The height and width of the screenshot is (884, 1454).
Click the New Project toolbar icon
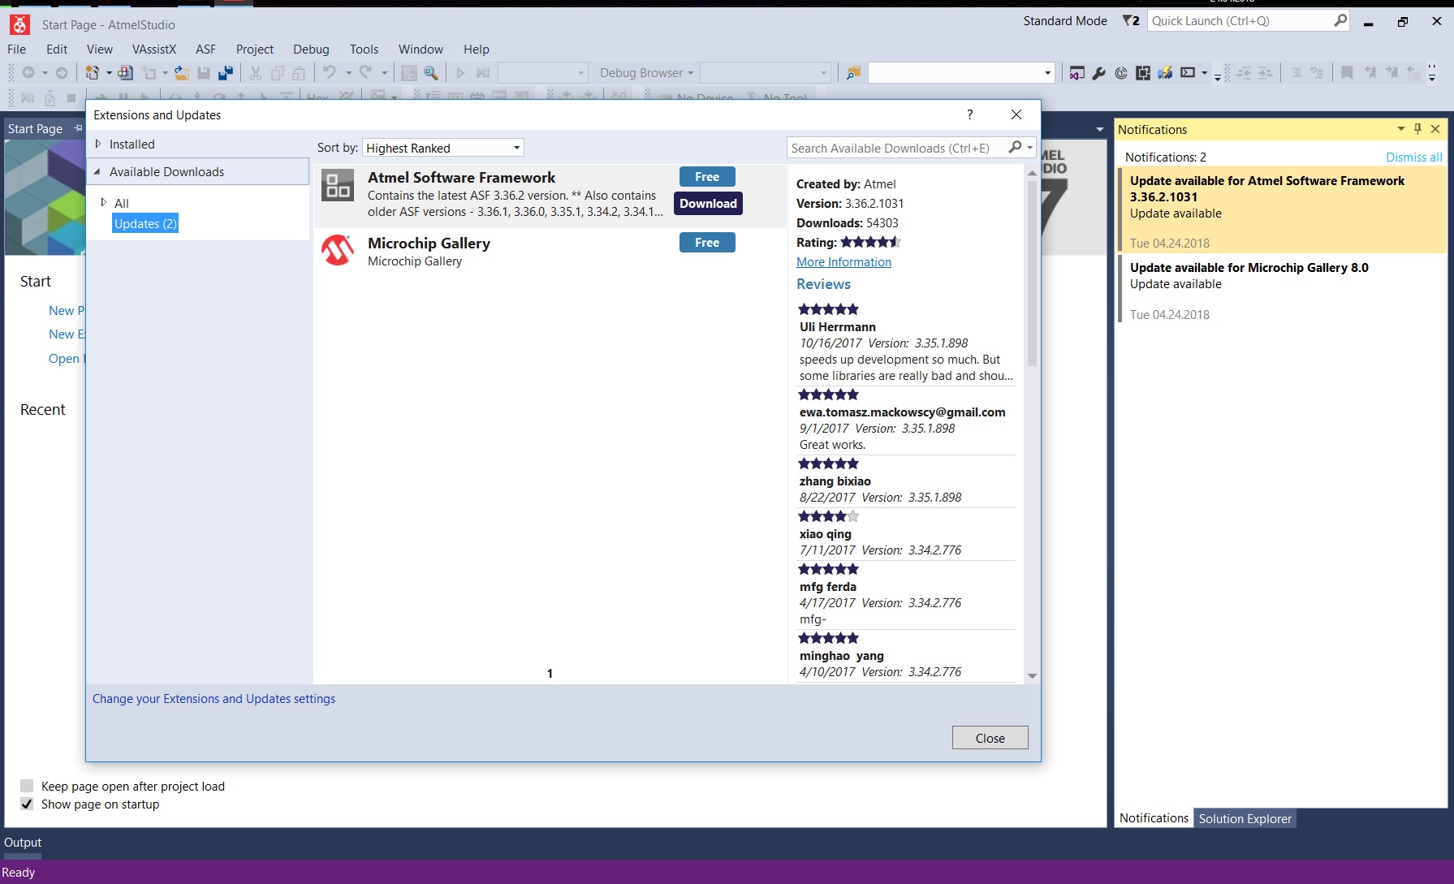click(92, 73)
